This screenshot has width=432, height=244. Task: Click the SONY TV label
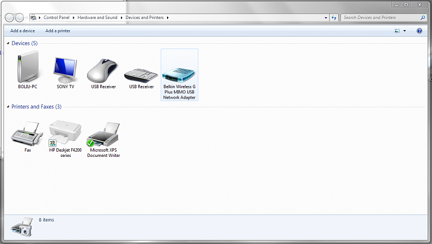click(65, 87)
